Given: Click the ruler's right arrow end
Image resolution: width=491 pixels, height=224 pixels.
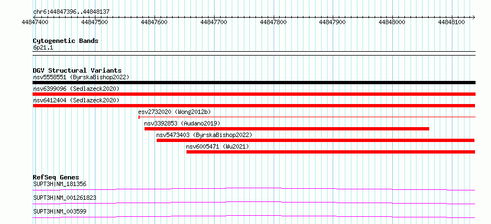Looking at the screenshot, I should (x=473, y=17).
